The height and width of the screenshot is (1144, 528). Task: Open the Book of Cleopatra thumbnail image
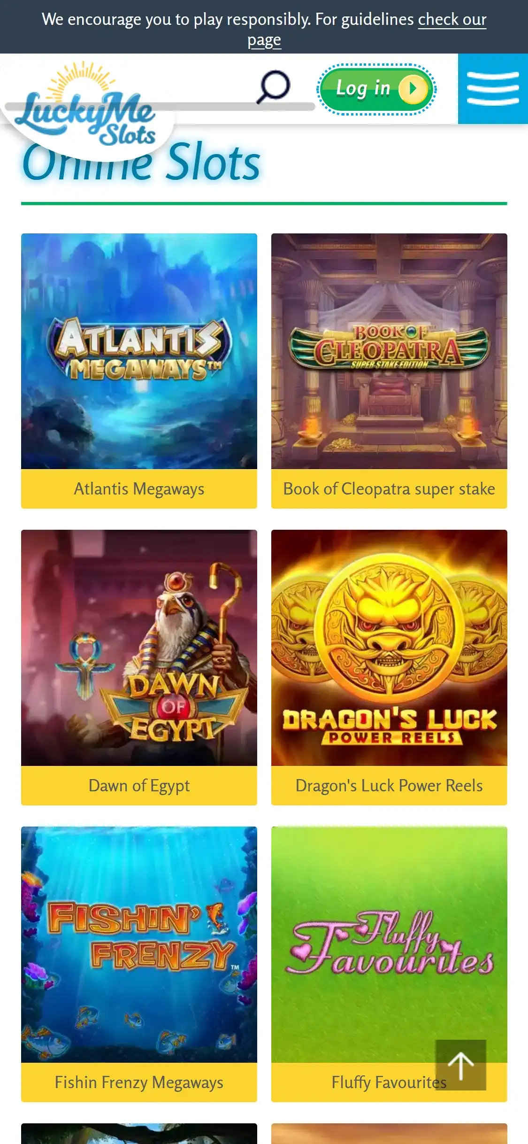[x=389, y=351]
